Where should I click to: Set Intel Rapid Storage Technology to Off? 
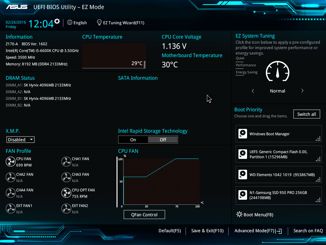tap(163, 140)
